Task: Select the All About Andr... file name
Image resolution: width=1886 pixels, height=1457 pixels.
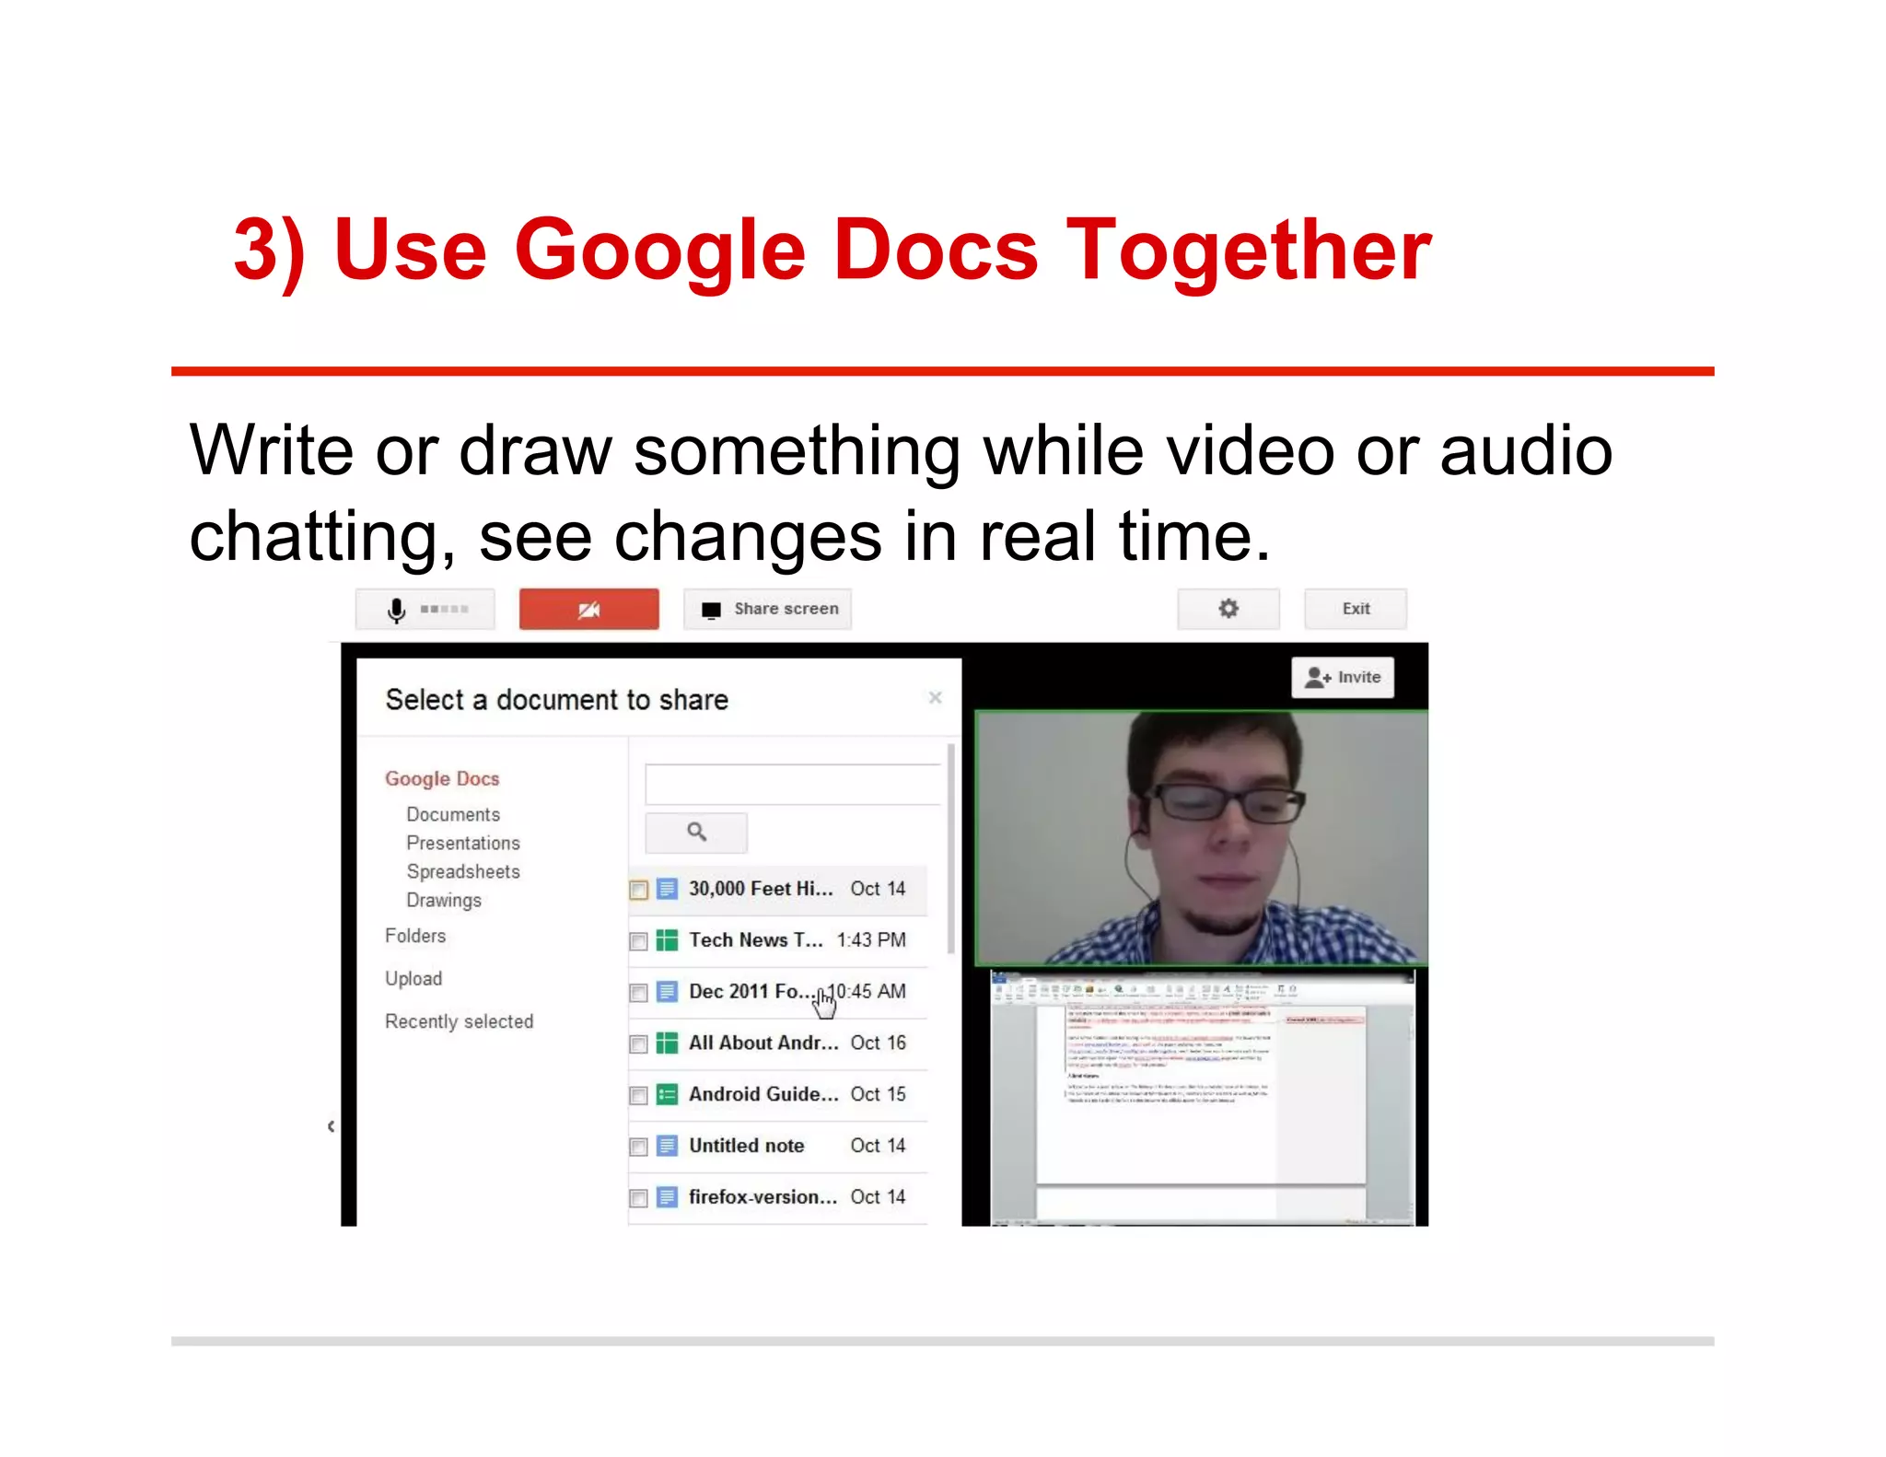Action: [763, 1043]
